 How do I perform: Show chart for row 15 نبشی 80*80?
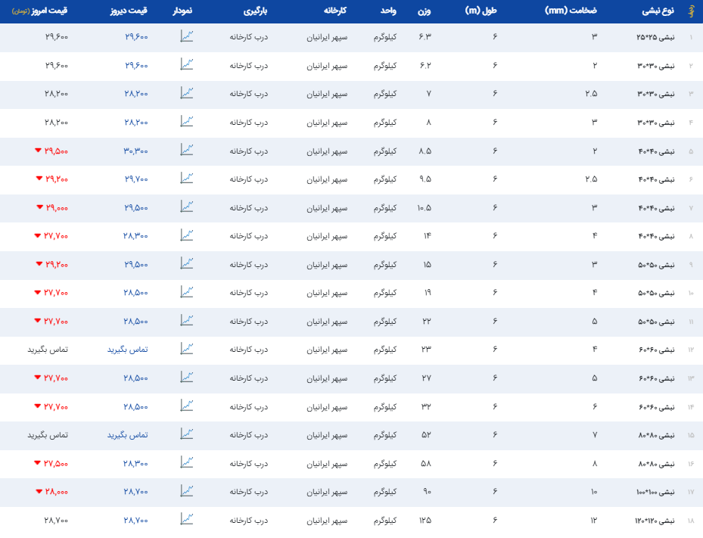[187, 434]
